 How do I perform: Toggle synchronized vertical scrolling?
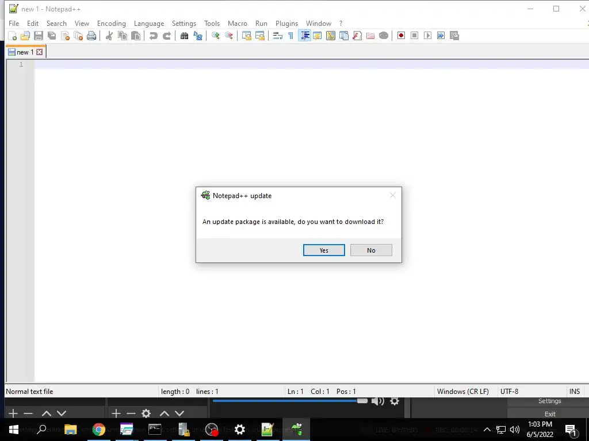[x=246, y=36]
